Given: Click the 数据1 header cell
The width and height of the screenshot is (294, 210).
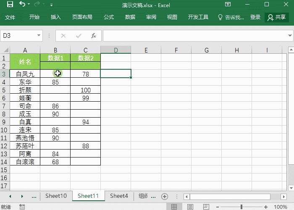Looking at the screenshot, I should [x=55, y=58].
